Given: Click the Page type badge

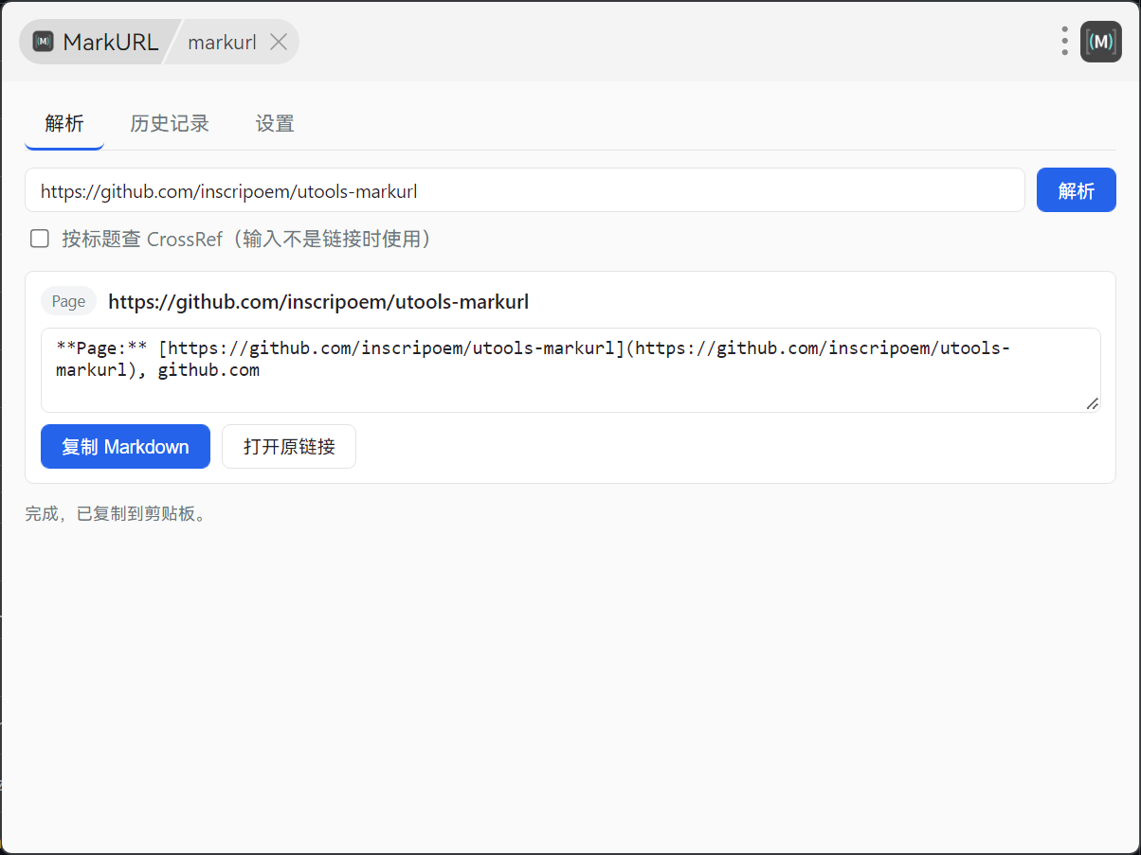Looking at the screenshot, I should [68, 301].
